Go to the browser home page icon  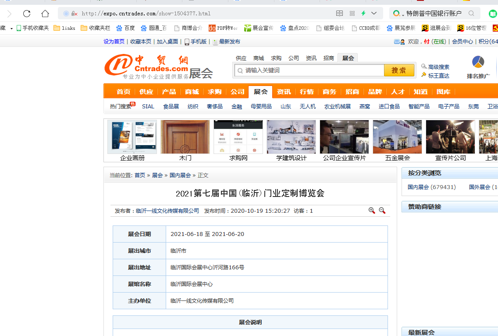[x=45, y=14]
